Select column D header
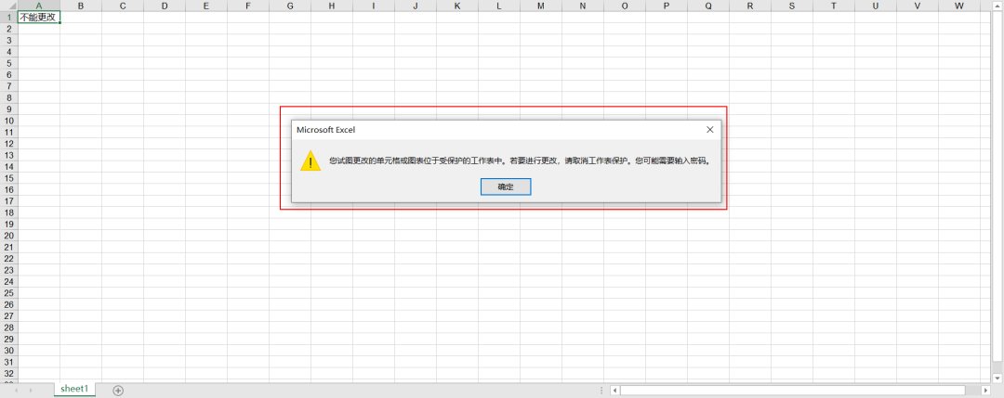Viewport: 1004px width, 398px height. [165, 6]
